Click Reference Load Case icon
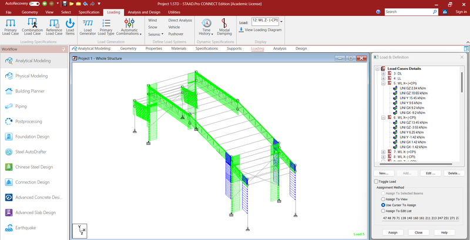 pos(54,27)
